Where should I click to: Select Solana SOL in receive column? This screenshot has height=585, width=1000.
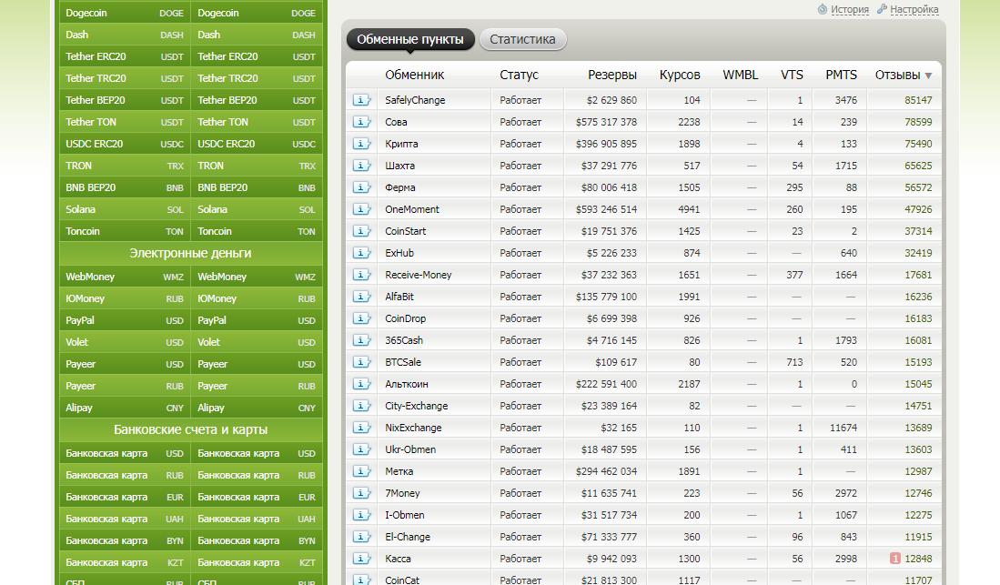[257, 209]
